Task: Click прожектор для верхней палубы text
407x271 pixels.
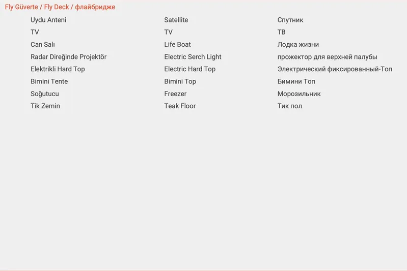Action: pyautogui.click(x=328, y=57)
